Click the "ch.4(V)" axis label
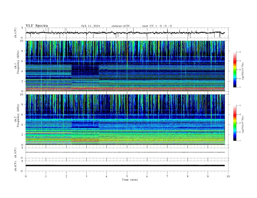257x198 pixels. point(16,166)
